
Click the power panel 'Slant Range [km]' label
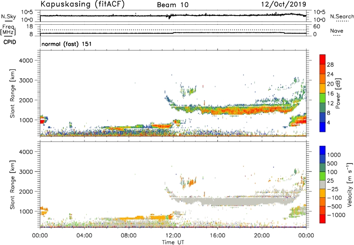12,93
